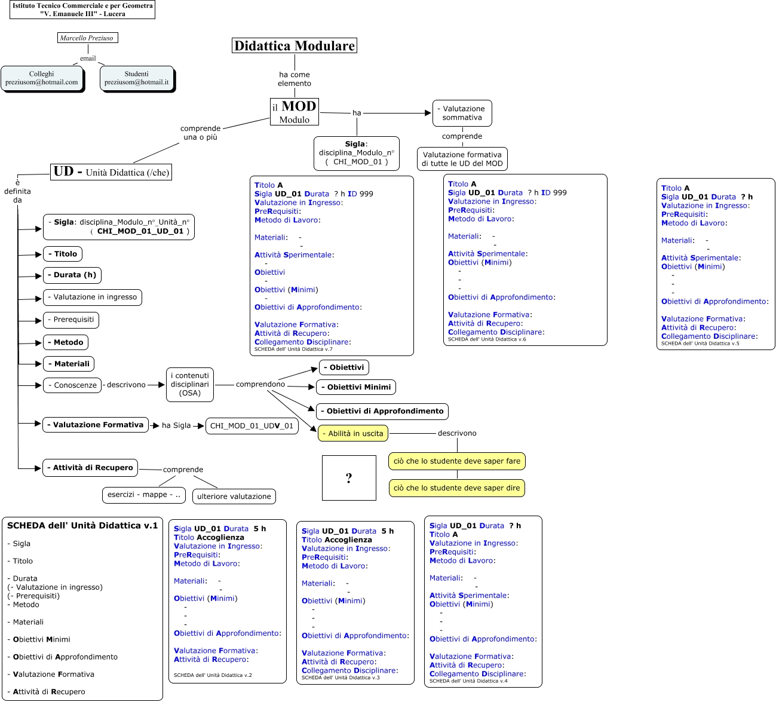Select yellow 'ciò che lo studente deve saper fare' box

(456, 461)
